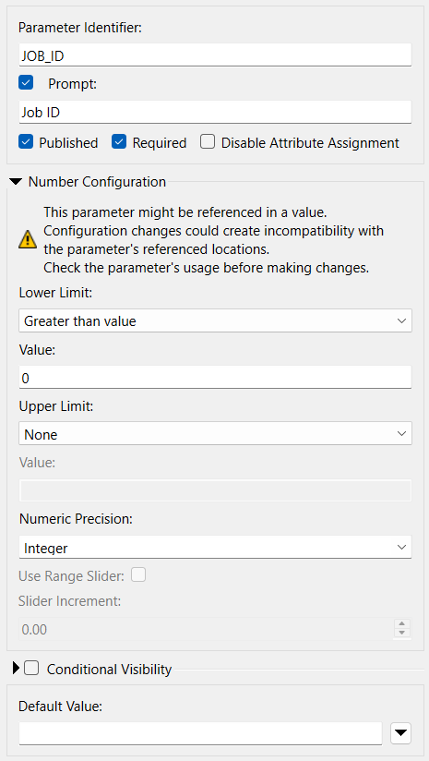Click the Slider Increment 0.00 field
The height and width of the screenshot is (761, 429).
[207, 629]
